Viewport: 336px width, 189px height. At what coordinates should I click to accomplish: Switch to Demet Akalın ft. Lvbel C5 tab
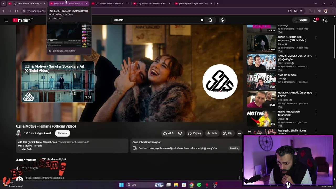click(110, 4)
